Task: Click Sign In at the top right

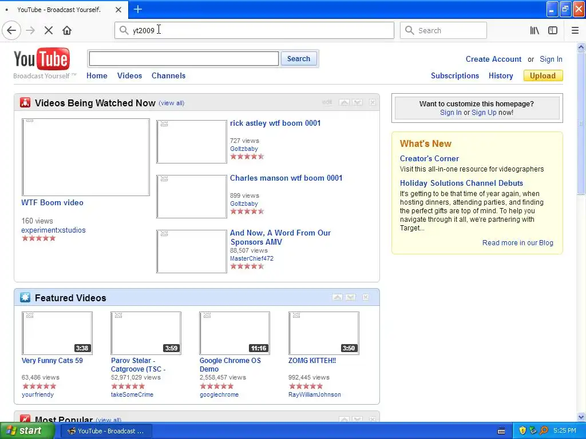Action: 551,59
